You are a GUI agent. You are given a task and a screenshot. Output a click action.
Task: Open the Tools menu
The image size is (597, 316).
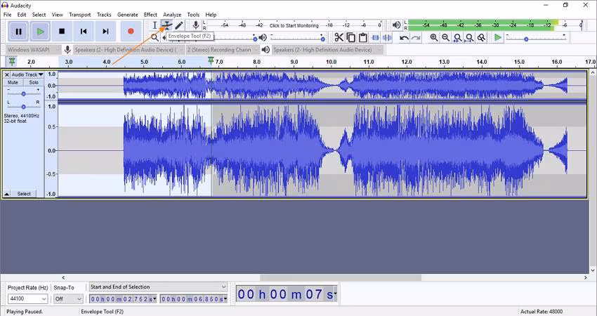pos(193,15)
